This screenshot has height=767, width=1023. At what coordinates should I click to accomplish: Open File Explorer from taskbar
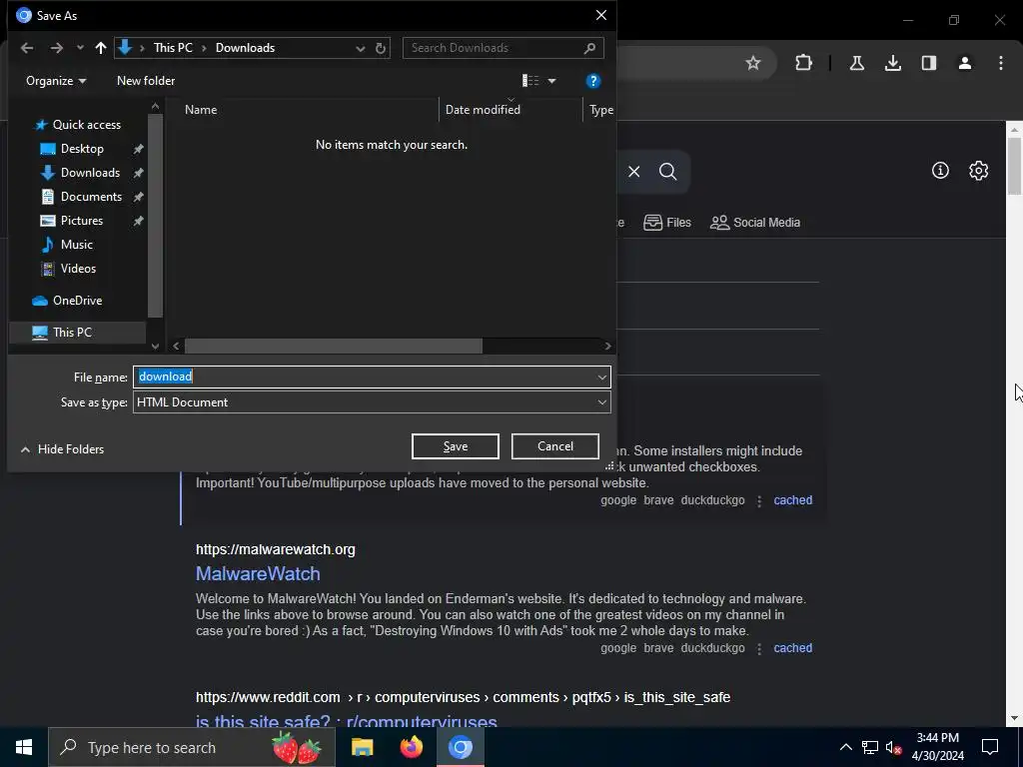tap(362, 747)
